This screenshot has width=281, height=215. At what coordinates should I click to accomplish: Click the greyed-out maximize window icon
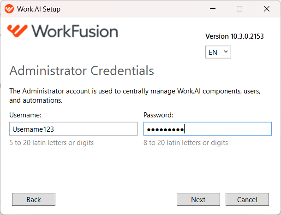[239, 9]
